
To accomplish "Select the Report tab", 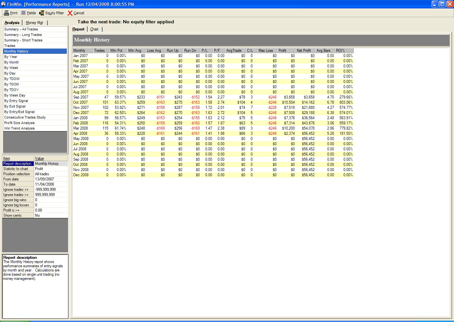I will tap(78, 29).
